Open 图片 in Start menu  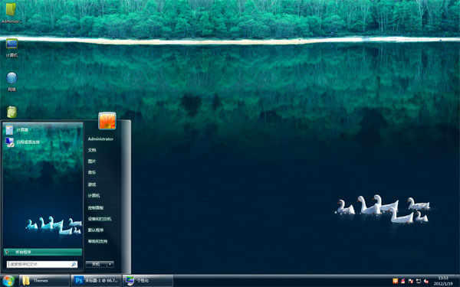tap(92, 161)
